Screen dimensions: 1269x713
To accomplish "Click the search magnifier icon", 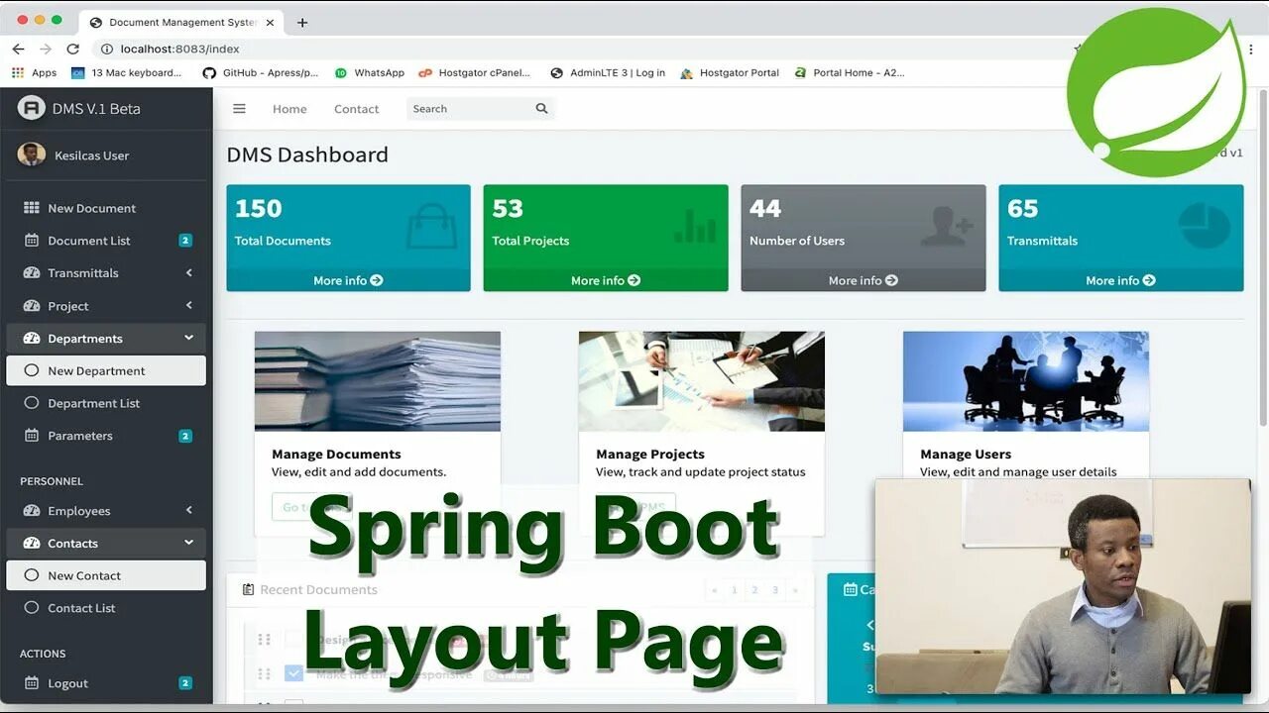I will tap(540, 109).
